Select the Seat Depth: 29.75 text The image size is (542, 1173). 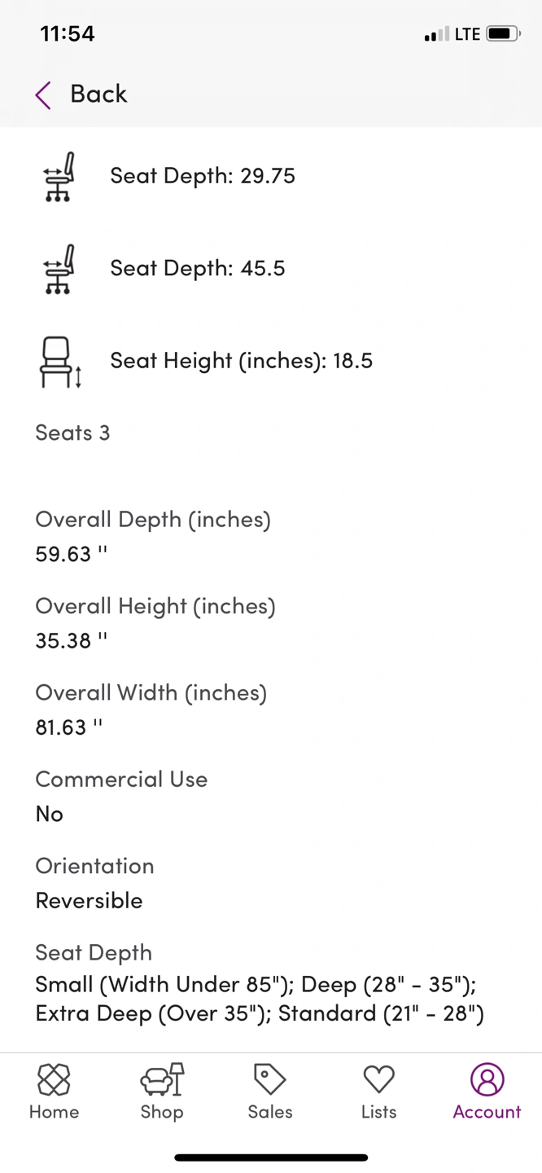203,176
